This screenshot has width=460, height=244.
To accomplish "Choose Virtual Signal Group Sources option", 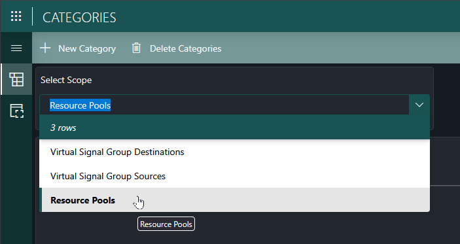I will click(x=234, y=176).
